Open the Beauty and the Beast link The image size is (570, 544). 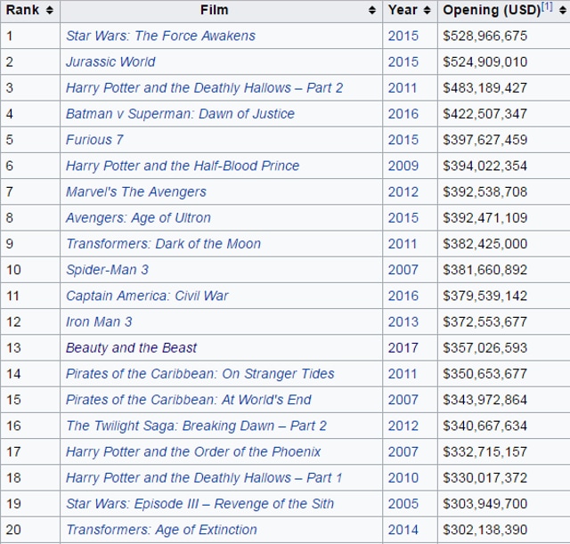point(131,347)
